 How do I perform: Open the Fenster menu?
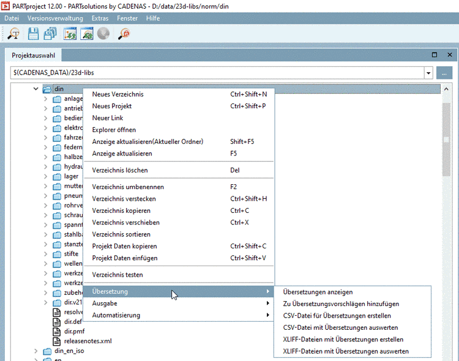pos(127,18)
